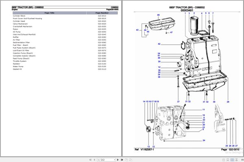Click diagram number 00003491 heading
Screen dimensions: 244x162
click(187, 10)
